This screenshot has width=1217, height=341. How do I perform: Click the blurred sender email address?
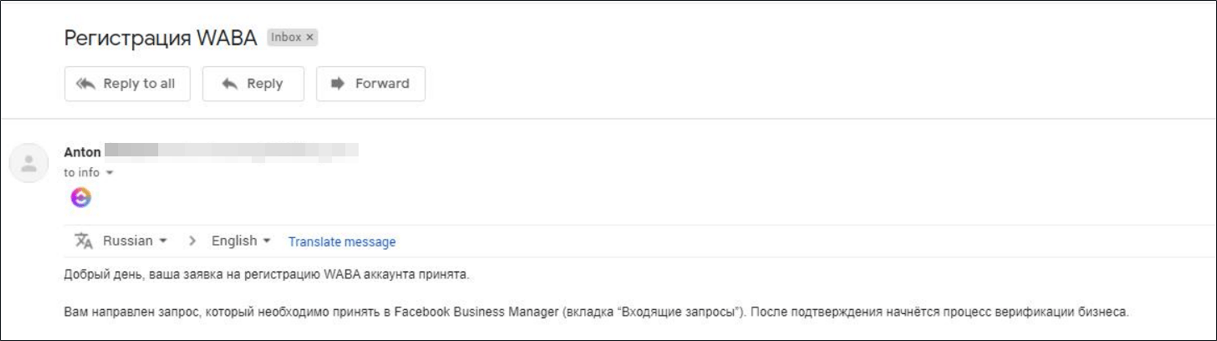(231, 151)
